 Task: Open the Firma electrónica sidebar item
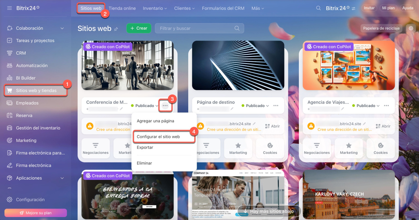pyautogui.click(x=33, y=165)
